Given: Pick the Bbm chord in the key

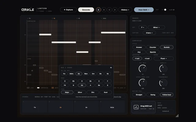Looking at the screenshot, I should [x=86, y=74].
